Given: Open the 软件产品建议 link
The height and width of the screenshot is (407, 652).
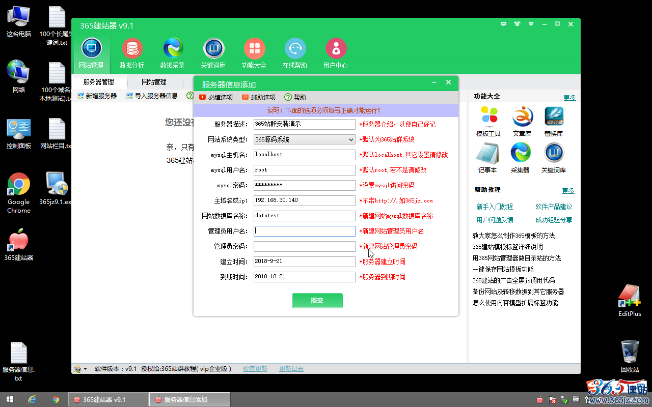Looking at the screenshot, I should pos(554,207).
